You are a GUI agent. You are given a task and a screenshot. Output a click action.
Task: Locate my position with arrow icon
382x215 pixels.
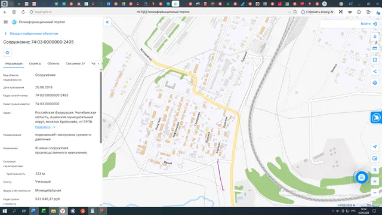(375, 147)
